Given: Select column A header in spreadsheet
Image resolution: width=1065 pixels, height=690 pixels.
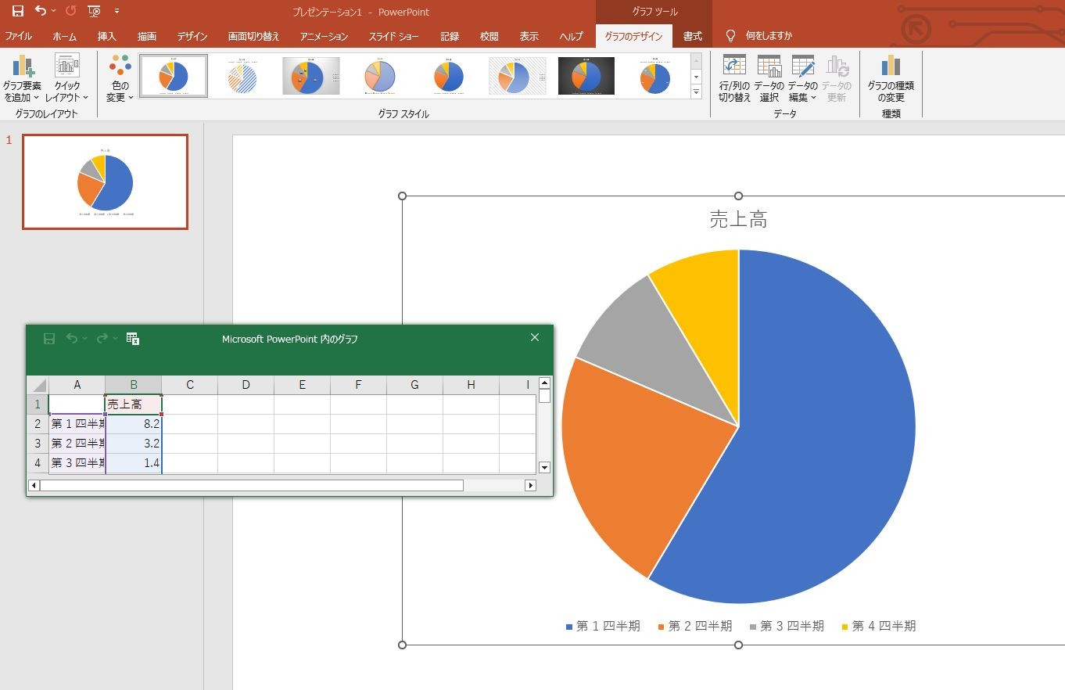Looking at the screenshot, I should tap(77, 385).
